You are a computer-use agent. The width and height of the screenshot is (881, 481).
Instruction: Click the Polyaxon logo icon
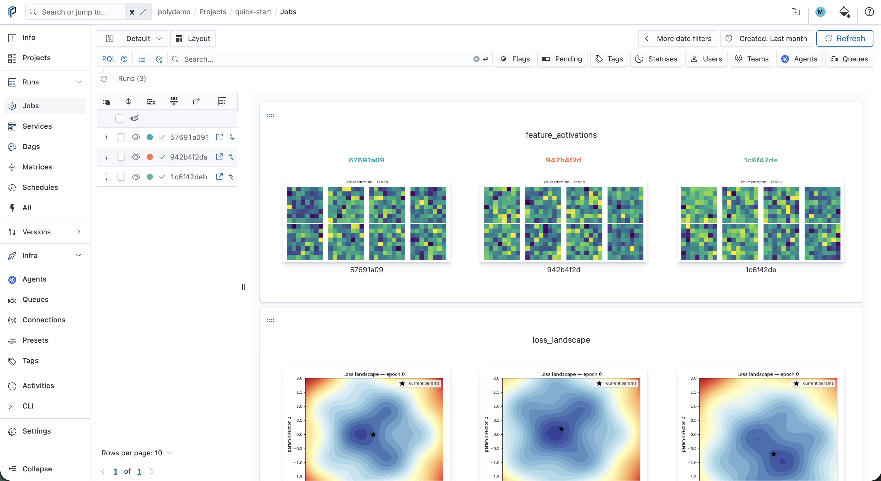coord(12,12)
